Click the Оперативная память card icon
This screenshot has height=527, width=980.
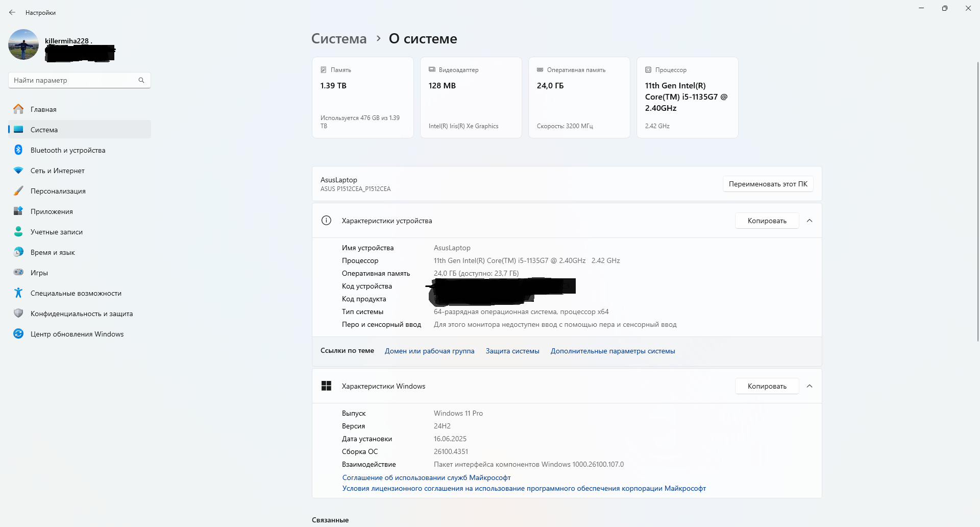(540, 69)
